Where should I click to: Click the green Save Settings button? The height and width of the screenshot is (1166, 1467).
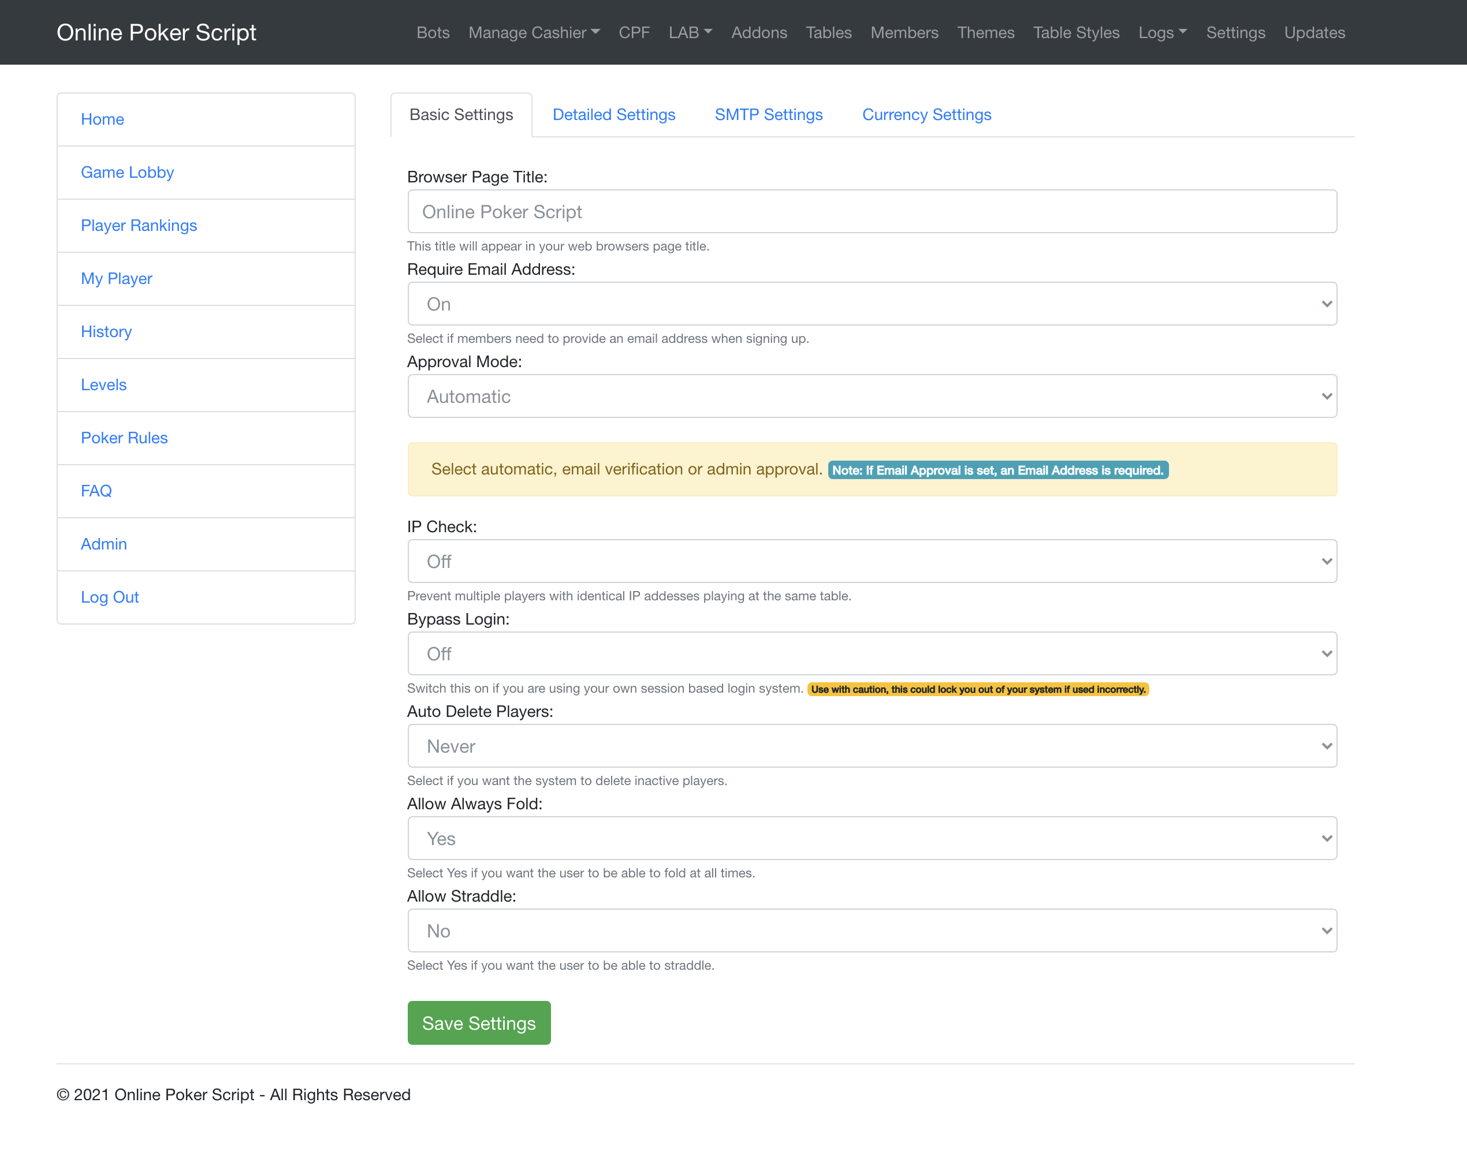(x=478, y=1023)
